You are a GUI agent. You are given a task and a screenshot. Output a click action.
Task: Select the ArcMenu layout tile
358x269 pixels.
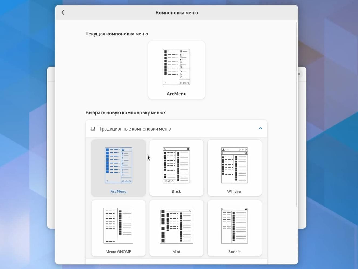click(x=118, y=168)
